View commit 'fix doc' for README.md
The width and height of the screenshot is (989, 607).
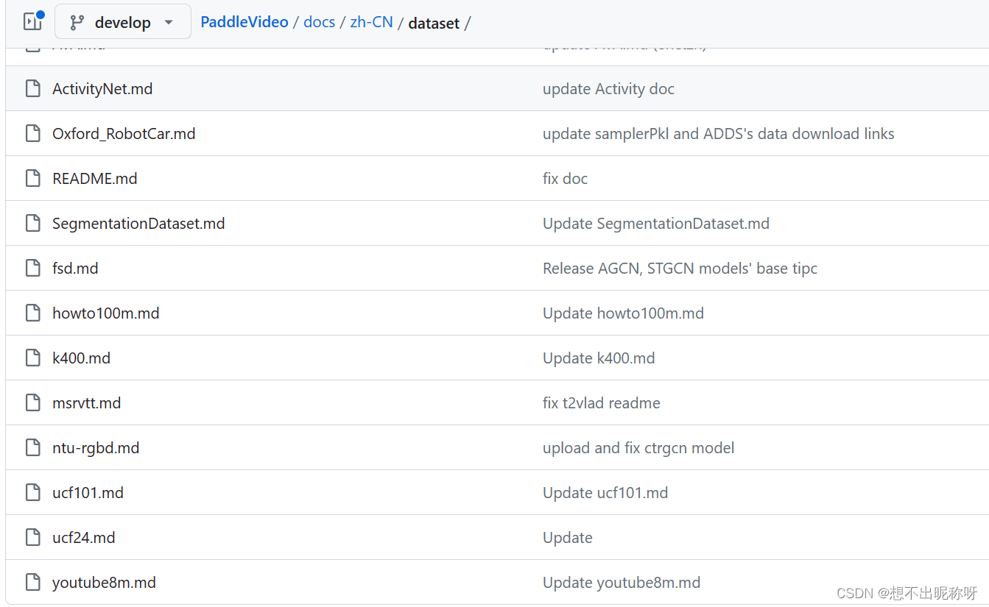pos(565,179)
